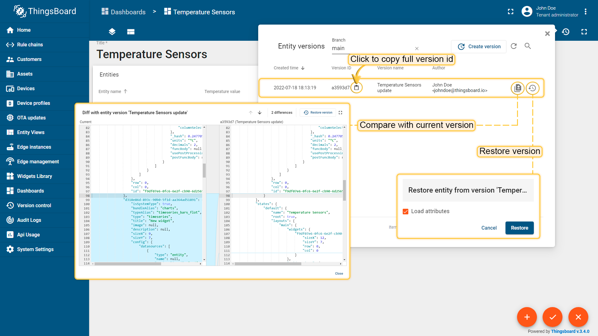Viewport: 598px width, 336px height.
Task: Click Close in the diff dialog
Action: [x=339, y=273]
